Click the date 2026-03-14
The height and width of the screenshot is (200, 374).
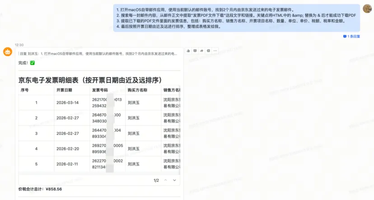coord(67,102)
